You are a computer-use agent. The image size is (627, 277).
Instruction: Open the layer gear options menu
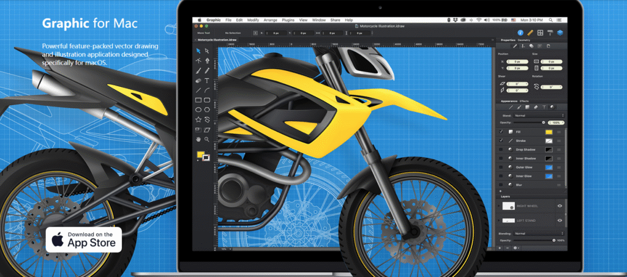click(516, 248)
